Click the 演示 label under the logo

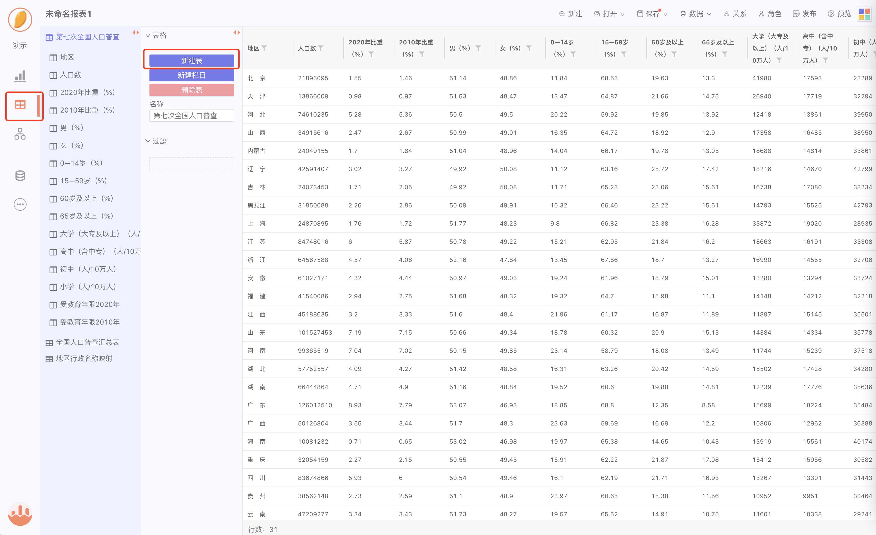[20, 45]
